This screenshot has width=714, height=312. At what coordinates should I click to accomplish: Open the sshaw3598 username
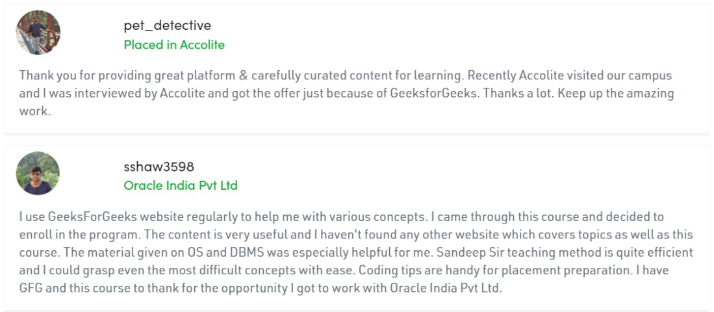(159, 166)
